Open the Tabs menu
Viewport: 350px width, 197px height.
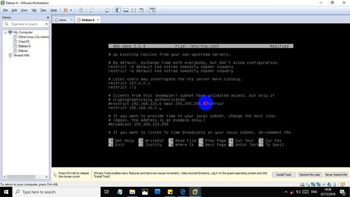43,10
